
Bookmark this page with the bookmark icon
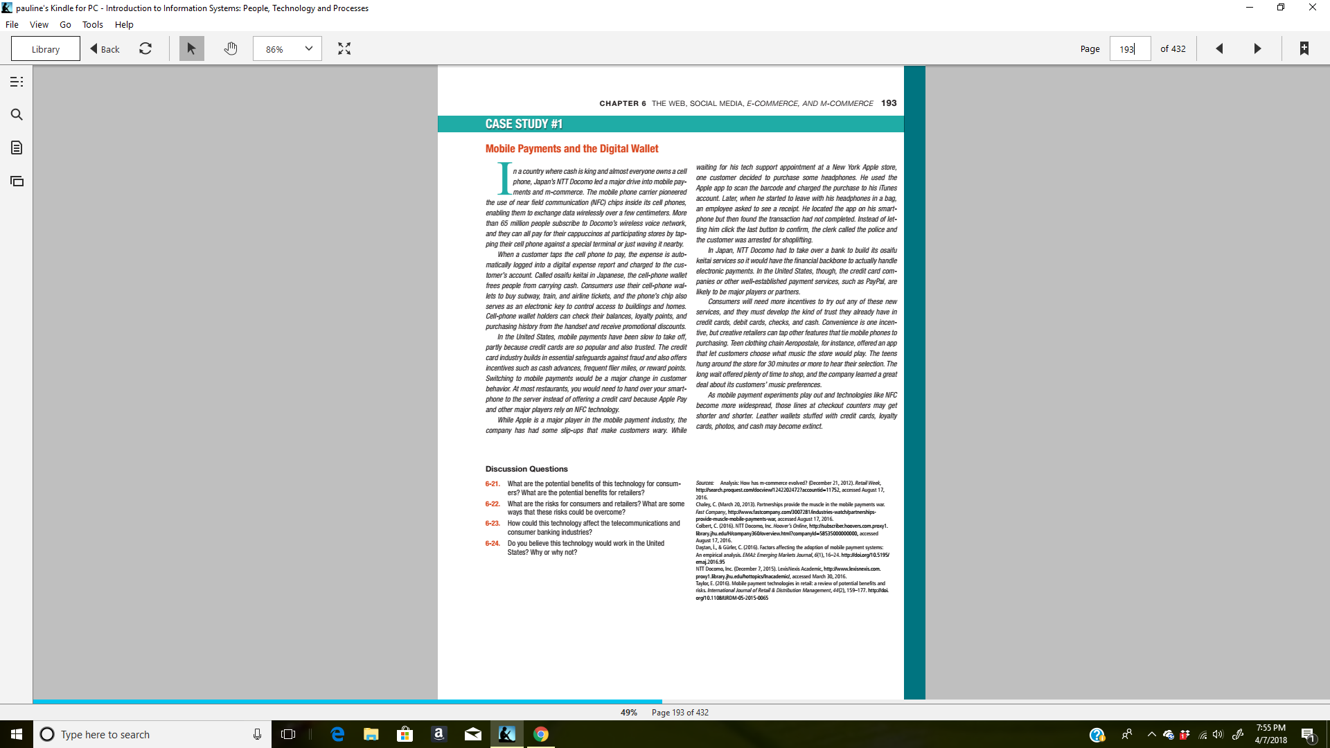point(1304,48)
